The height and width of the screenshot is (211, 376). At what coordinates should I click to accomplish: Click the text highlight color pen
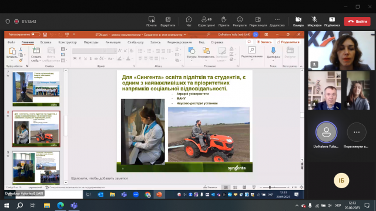click(x=119, y=59)
